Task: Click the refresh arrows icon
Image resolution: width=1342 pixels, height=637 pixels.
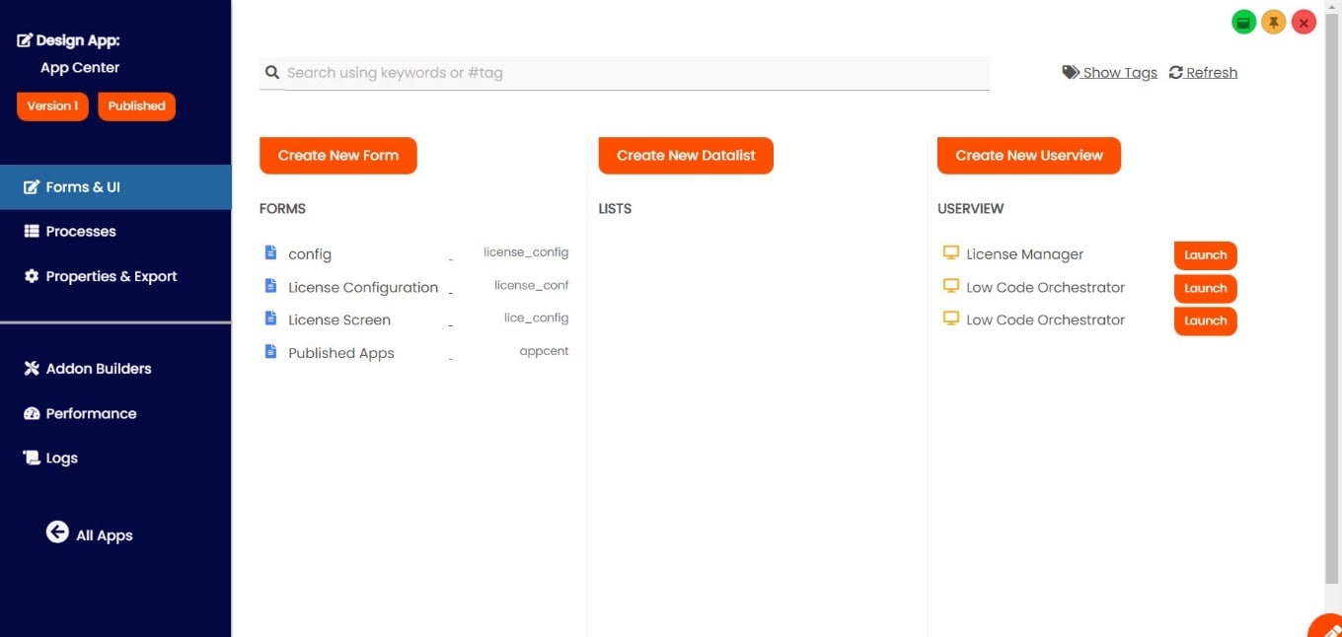Action: coord(1176,72)
